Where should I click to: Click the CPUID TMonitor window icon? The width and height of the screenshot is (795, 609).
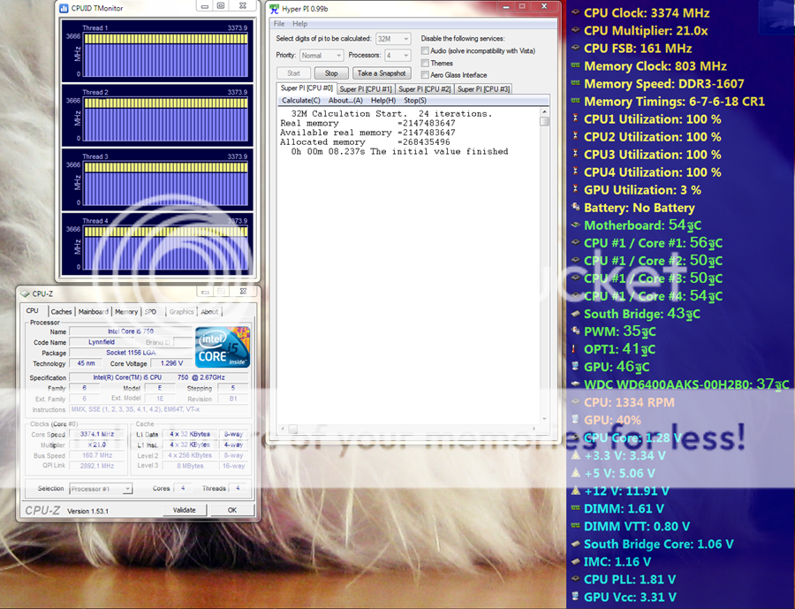(64, 8)
